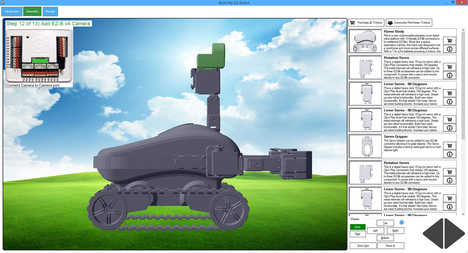468x253 pixels.
Task: Show the Right view
Action: [x=395, y=231]
